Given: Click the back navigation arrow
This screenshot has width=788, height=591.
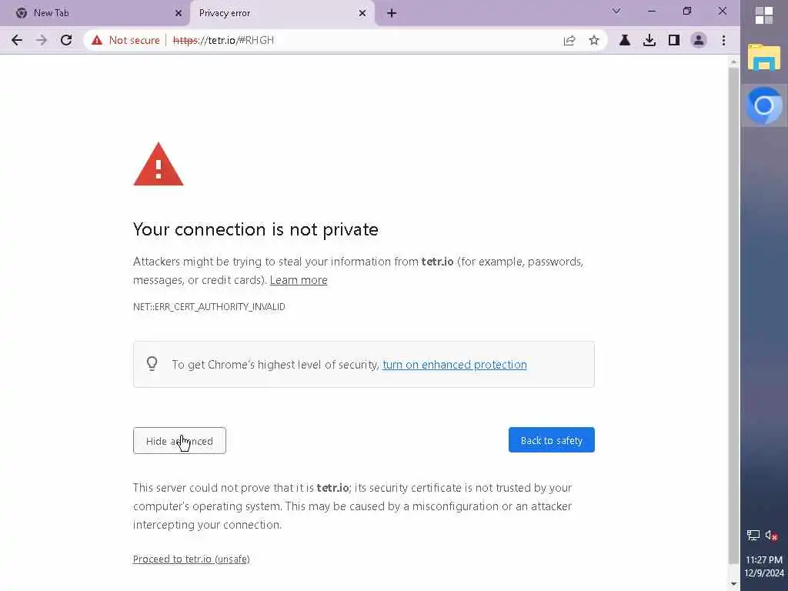Looking at the screenshot, I should [x=17, y=40].
